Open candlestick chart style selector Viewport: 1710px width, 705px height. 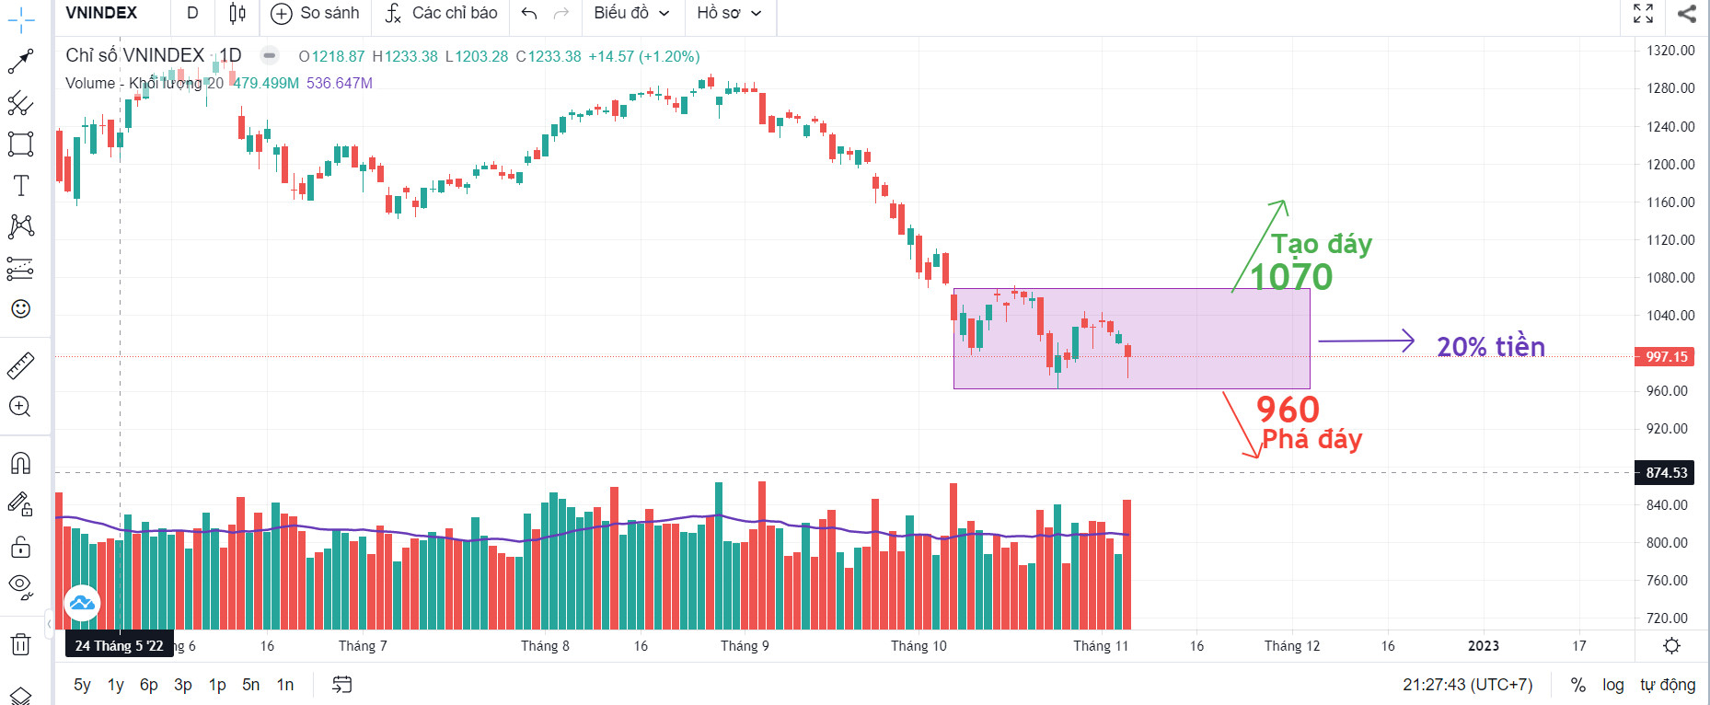(237, 13)
